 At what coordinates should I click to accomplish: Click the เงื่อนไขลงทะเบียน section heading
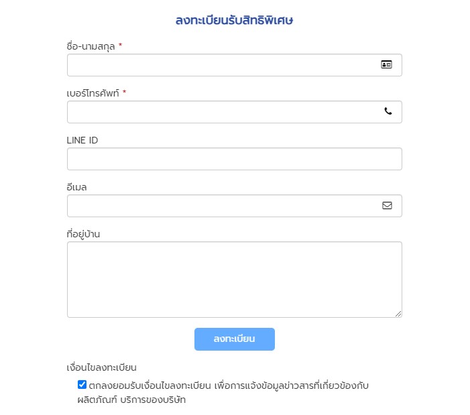coord(102,367)
